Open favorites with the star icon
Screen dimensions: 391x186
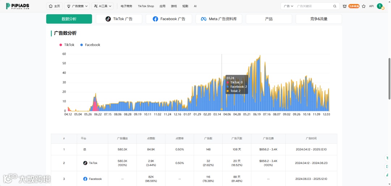363,6
